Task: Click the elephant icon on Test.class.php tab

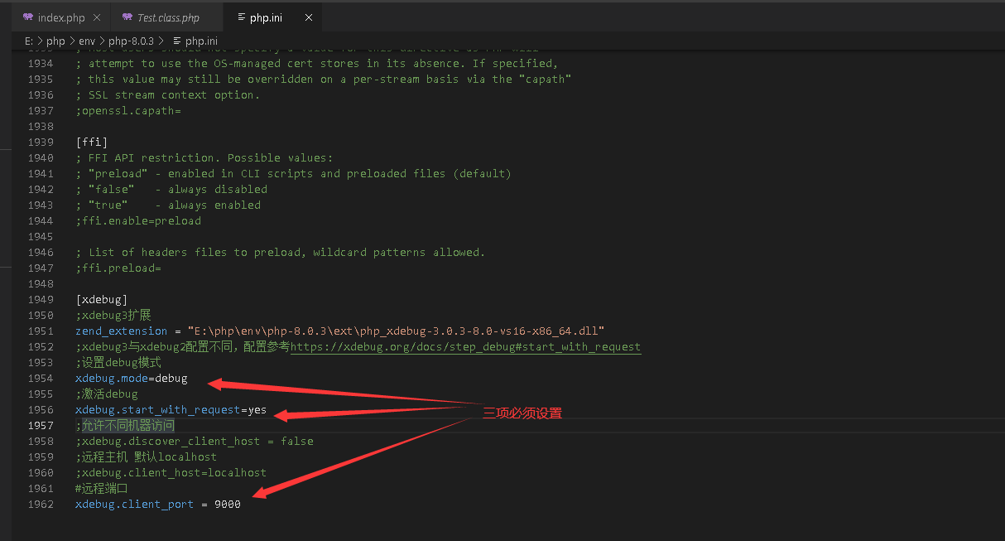Action: point(127,17)
